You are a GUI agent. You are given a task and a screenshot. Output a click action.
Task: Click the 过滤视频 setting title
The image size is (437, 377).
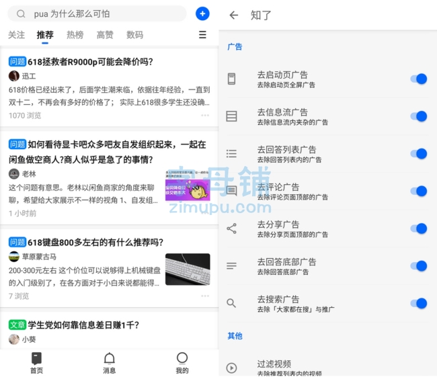274,364
